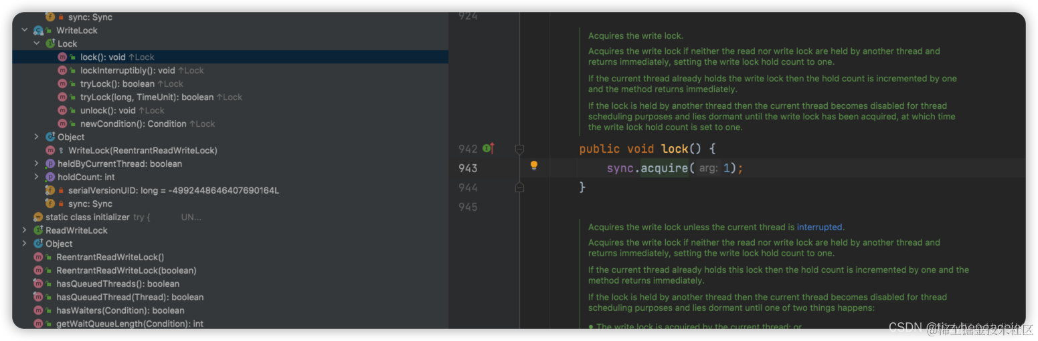Click the field icon beside serialVersionUID

click(x=50, y=191)
